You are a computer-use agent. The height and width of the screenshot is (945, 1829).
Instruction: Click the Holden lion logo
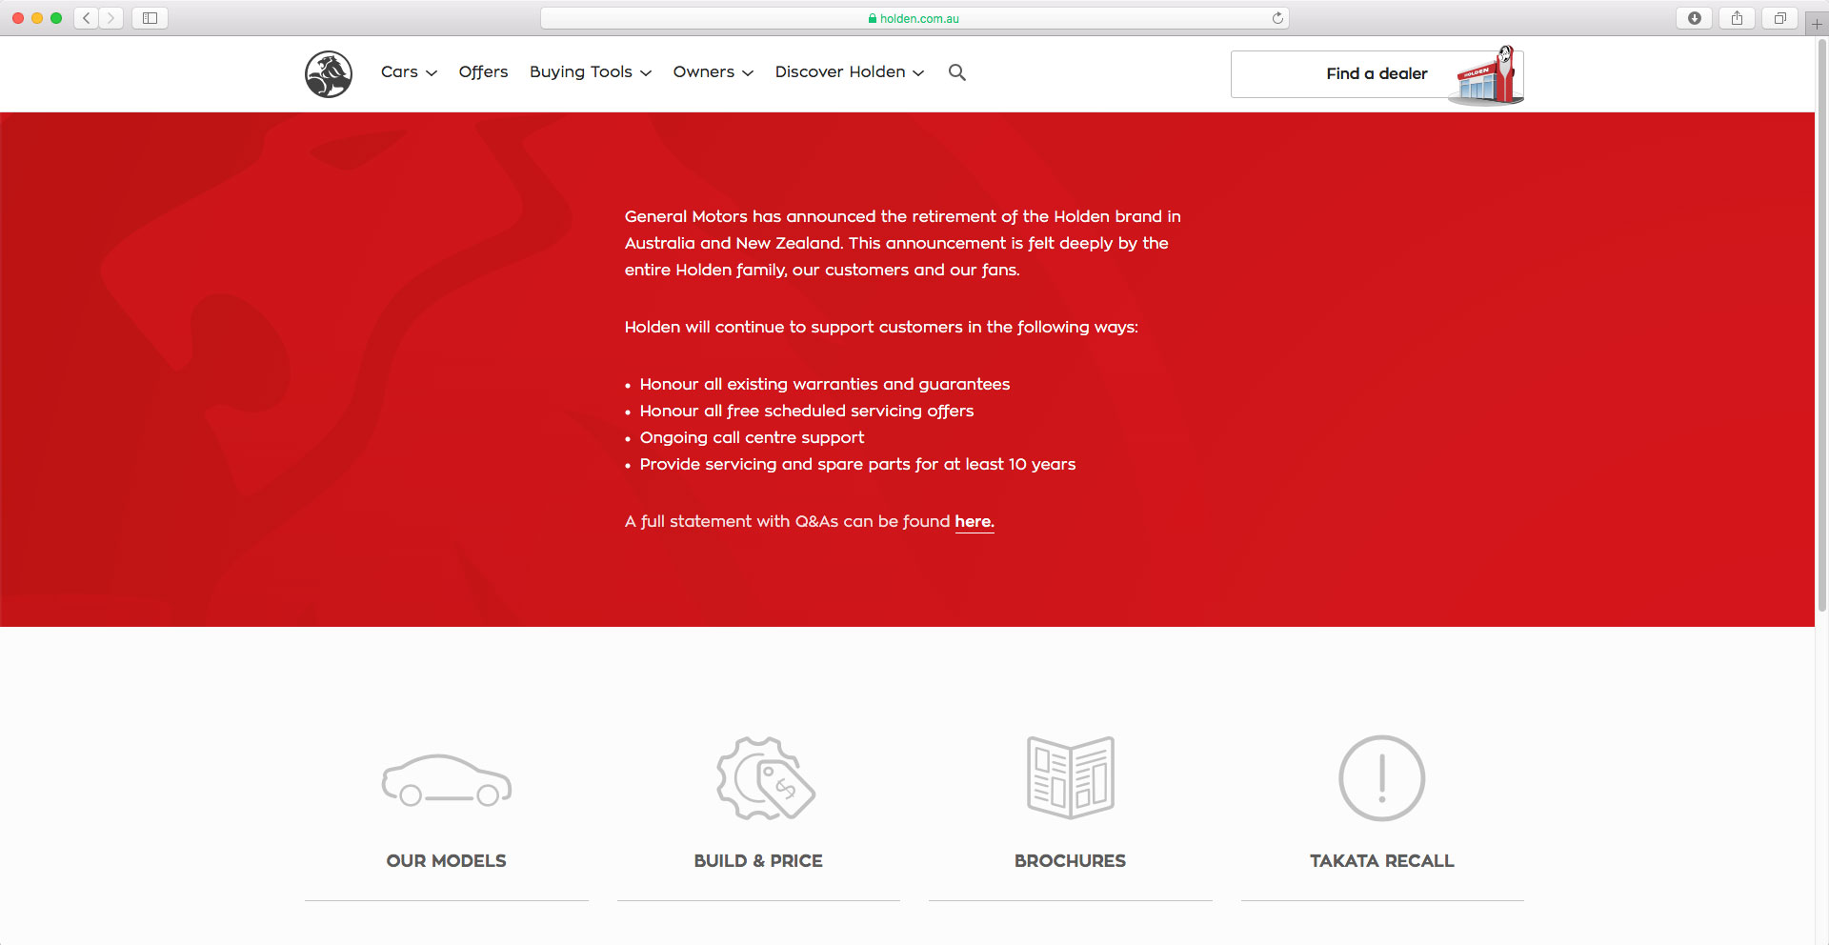[329, 74]
